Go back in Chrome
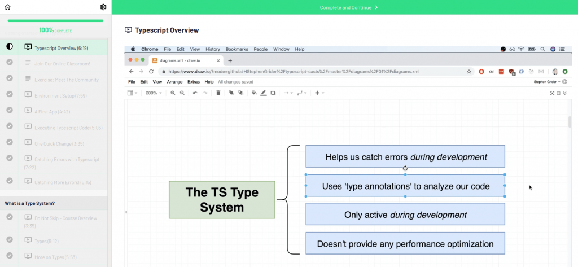 (x=131, y=72)
